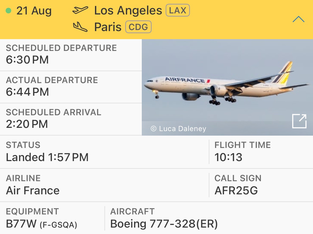This screenshot has width=313, height=234.
Task: Open the F-GSQA aircraft registration
Action: click(58, 225)
